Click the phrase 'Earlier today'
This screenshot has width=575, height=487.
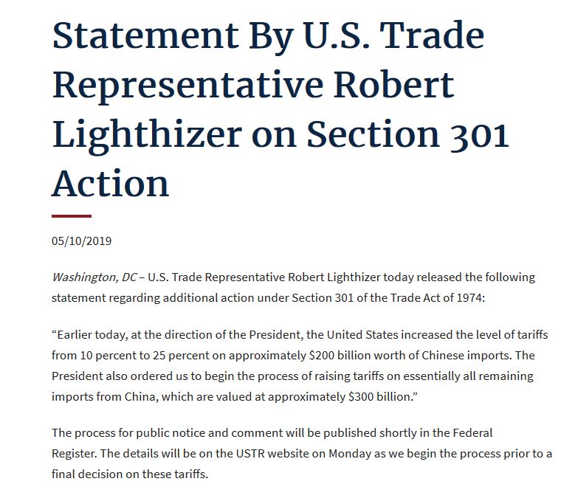pos(92,334)
